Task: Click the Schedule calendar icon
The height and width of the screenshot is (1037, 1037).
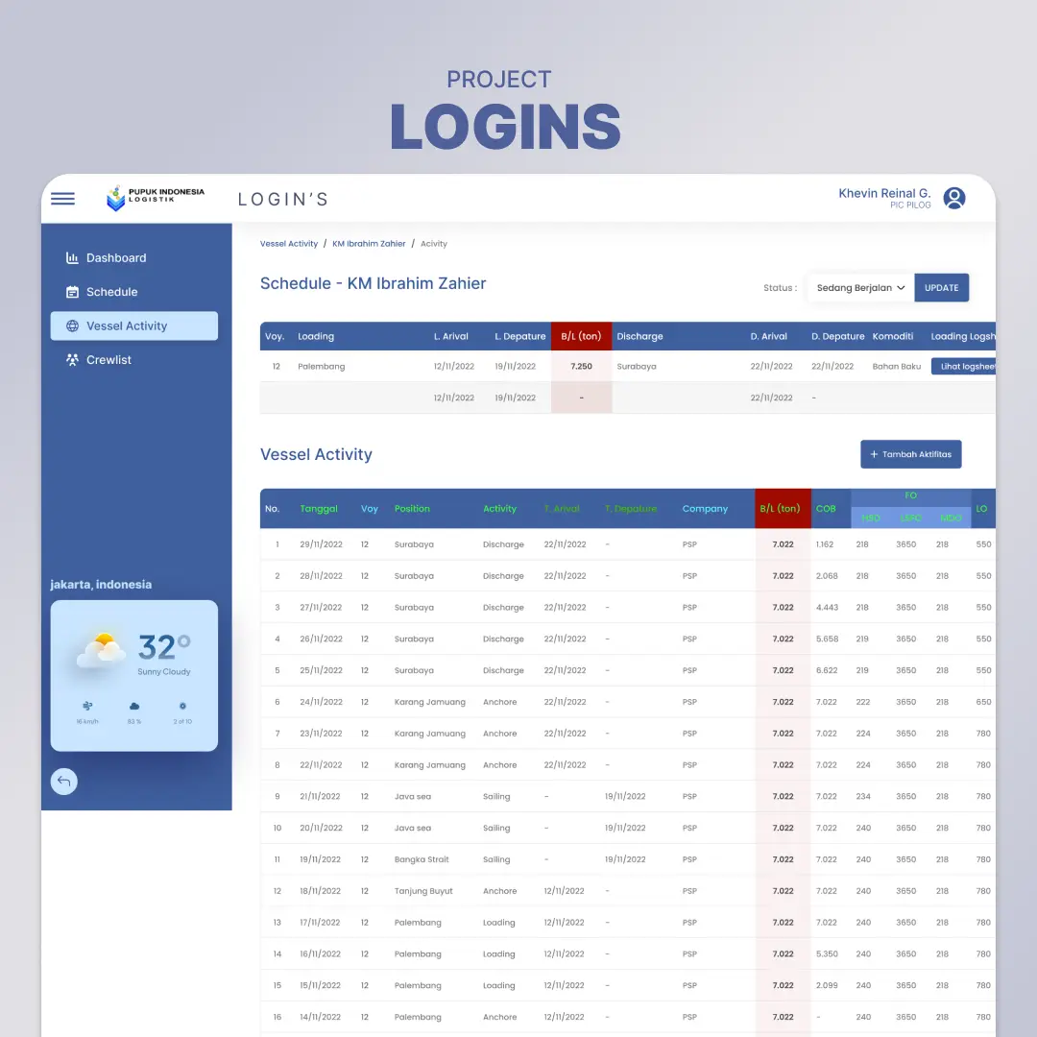Action: 72,292
